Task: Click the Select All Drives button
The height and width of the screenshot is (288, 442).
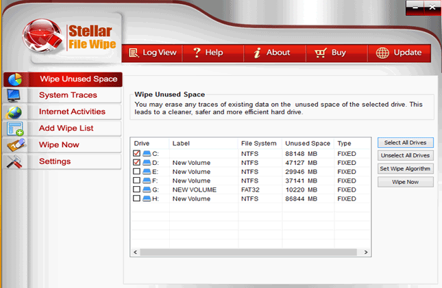Action: click(x=406, y=143)
